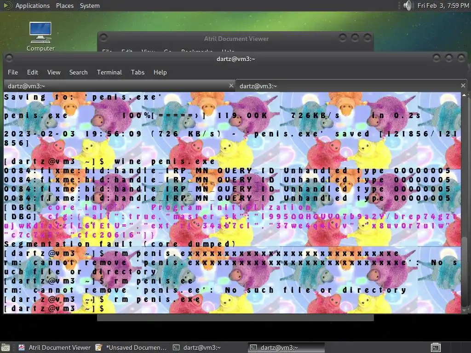
Task: Open the Computer desktop icon
Action: [40, 37]
